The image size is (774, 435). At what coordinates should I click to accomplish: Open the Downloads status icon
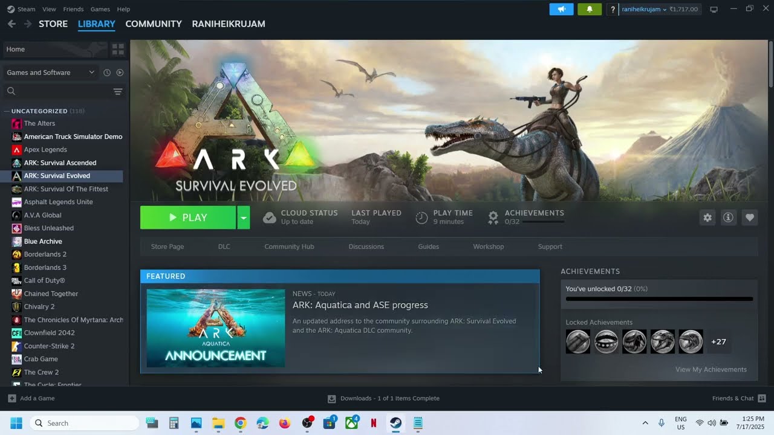click(x=331, y=399)
